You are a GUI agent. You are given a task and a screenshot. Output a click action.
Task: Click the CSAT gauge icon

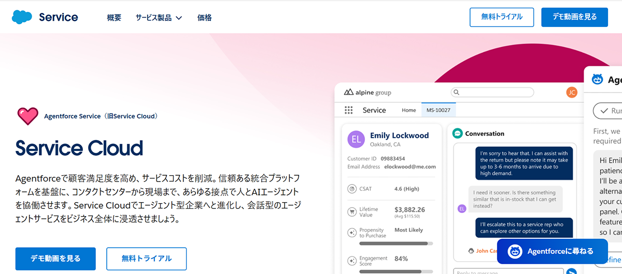point(352,189)
